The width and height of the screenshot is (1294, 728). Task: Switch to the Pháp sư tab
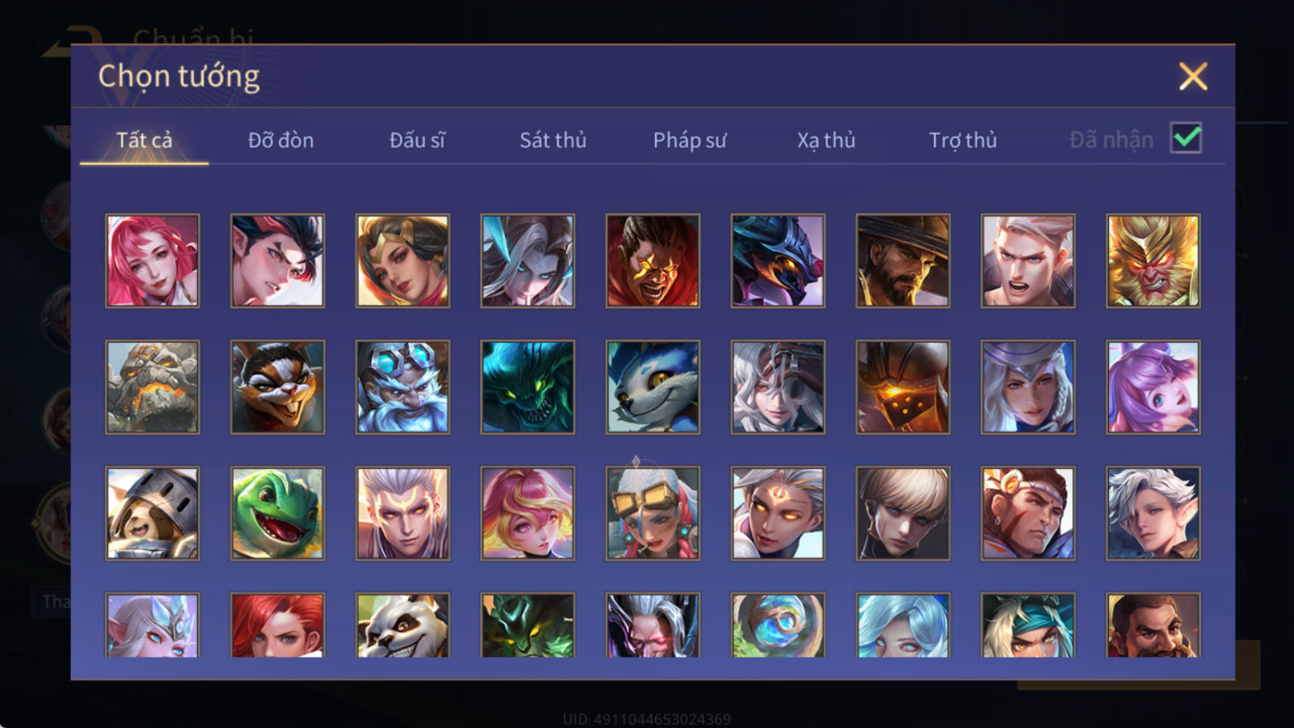(x=690, y=140)
